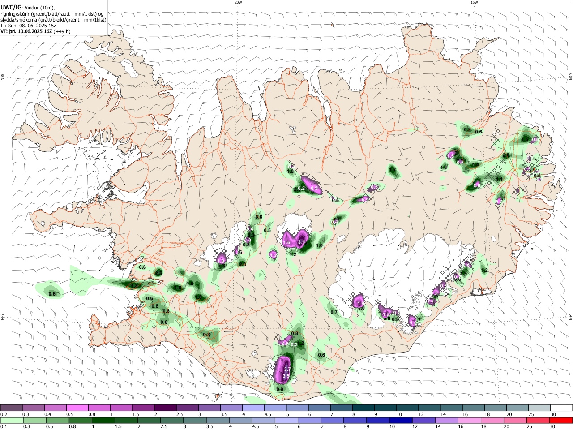
Task: Pick the bright red swatch labeled 30
Action: (561, 420)
